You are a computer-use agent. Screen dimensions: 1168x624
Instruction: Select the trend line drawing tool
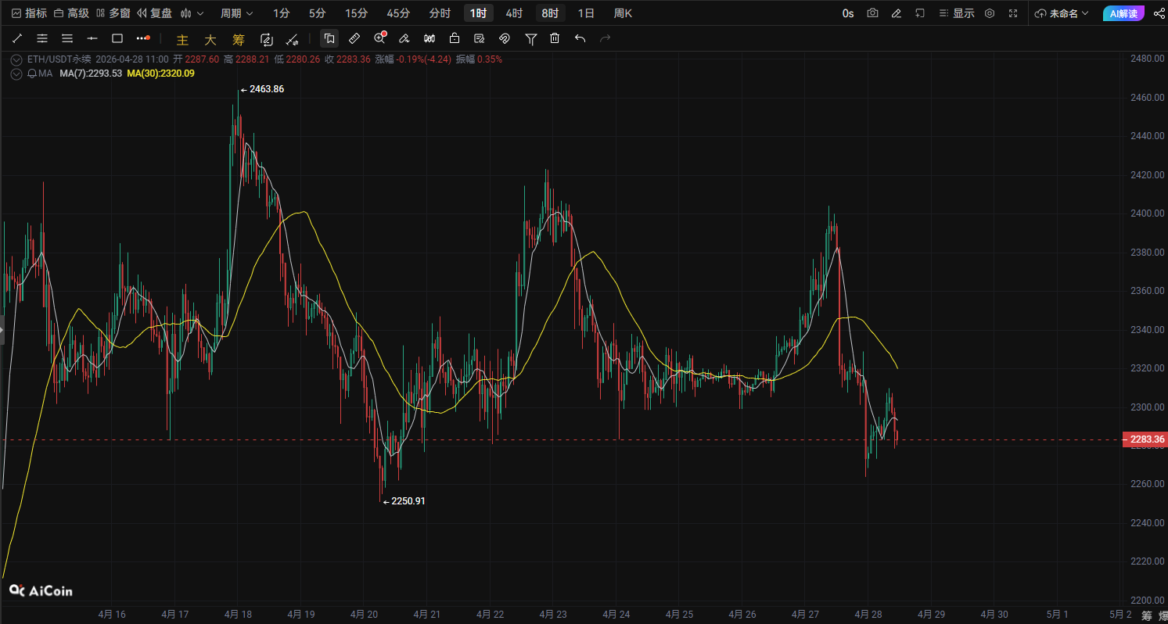[17, 38]
